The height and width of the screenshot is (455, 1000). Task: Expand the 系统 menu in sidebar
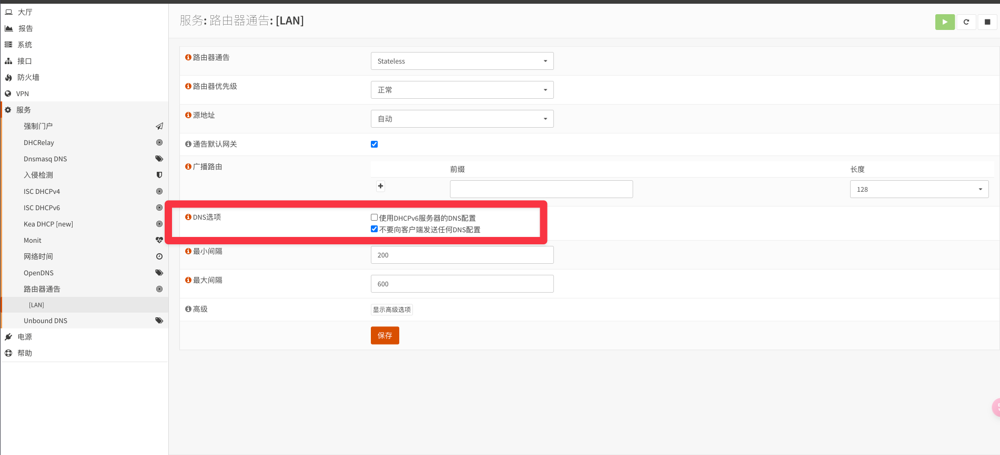(x=84, y=45)
